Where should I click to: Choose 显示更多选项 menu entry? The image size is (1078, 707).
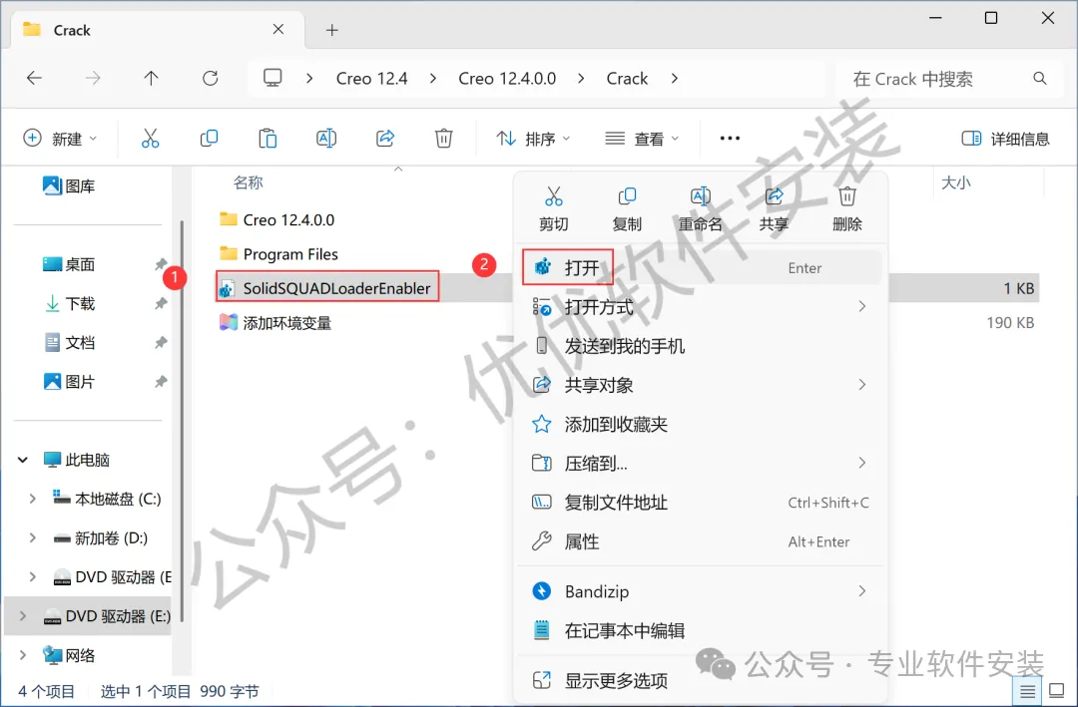pyautogui.click(x=701, y=680)
